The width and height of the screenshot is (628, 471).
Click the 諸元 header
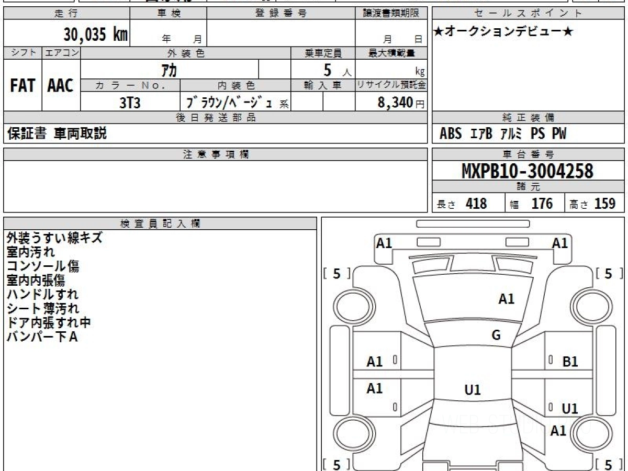(x=529, y=187)
